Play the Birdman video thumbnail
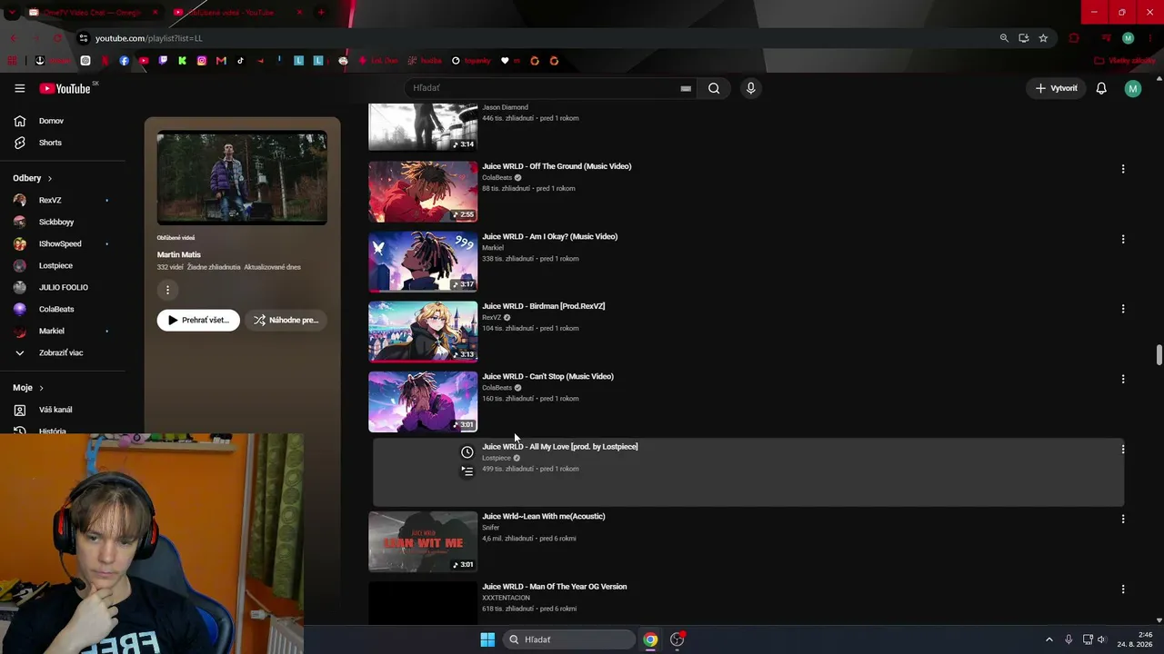 click(423, 332)
